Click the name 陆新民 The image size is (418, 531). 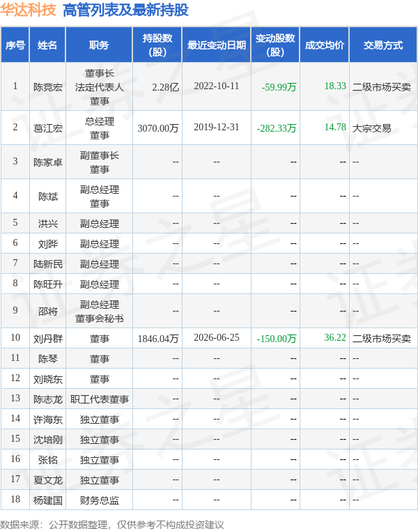click(48, 264)
